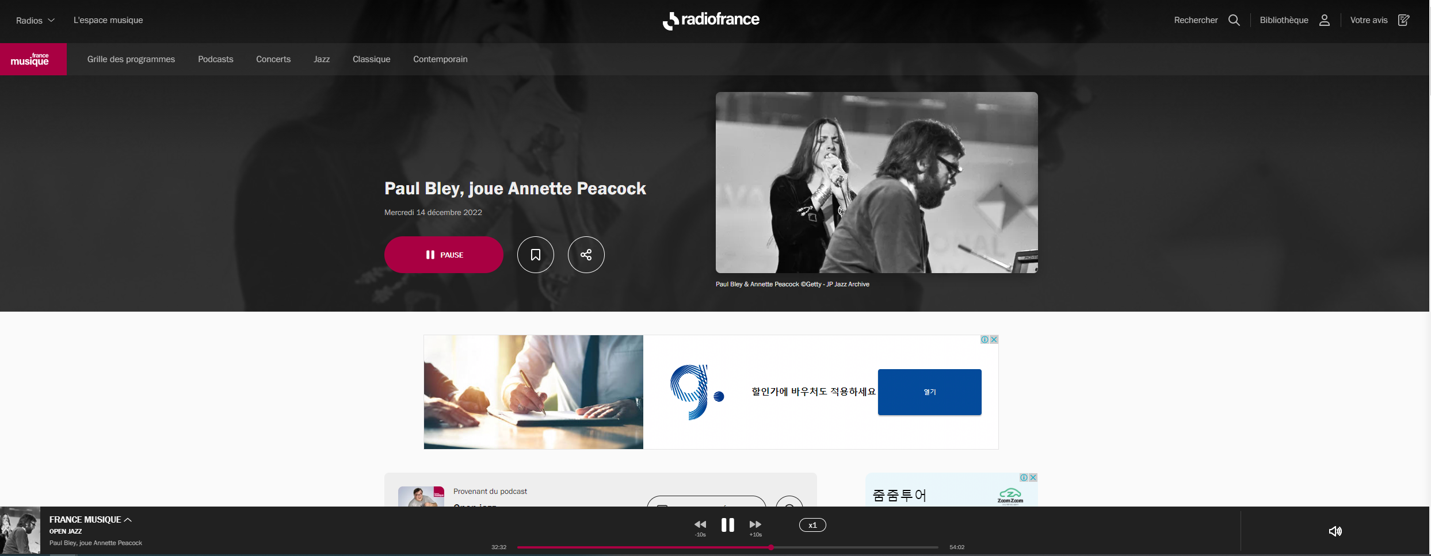Open ad info icon on banner ad
Image resolution: width=1431 pixels, height=556 pixels.
pyautogui.click(x=984, y=339)
